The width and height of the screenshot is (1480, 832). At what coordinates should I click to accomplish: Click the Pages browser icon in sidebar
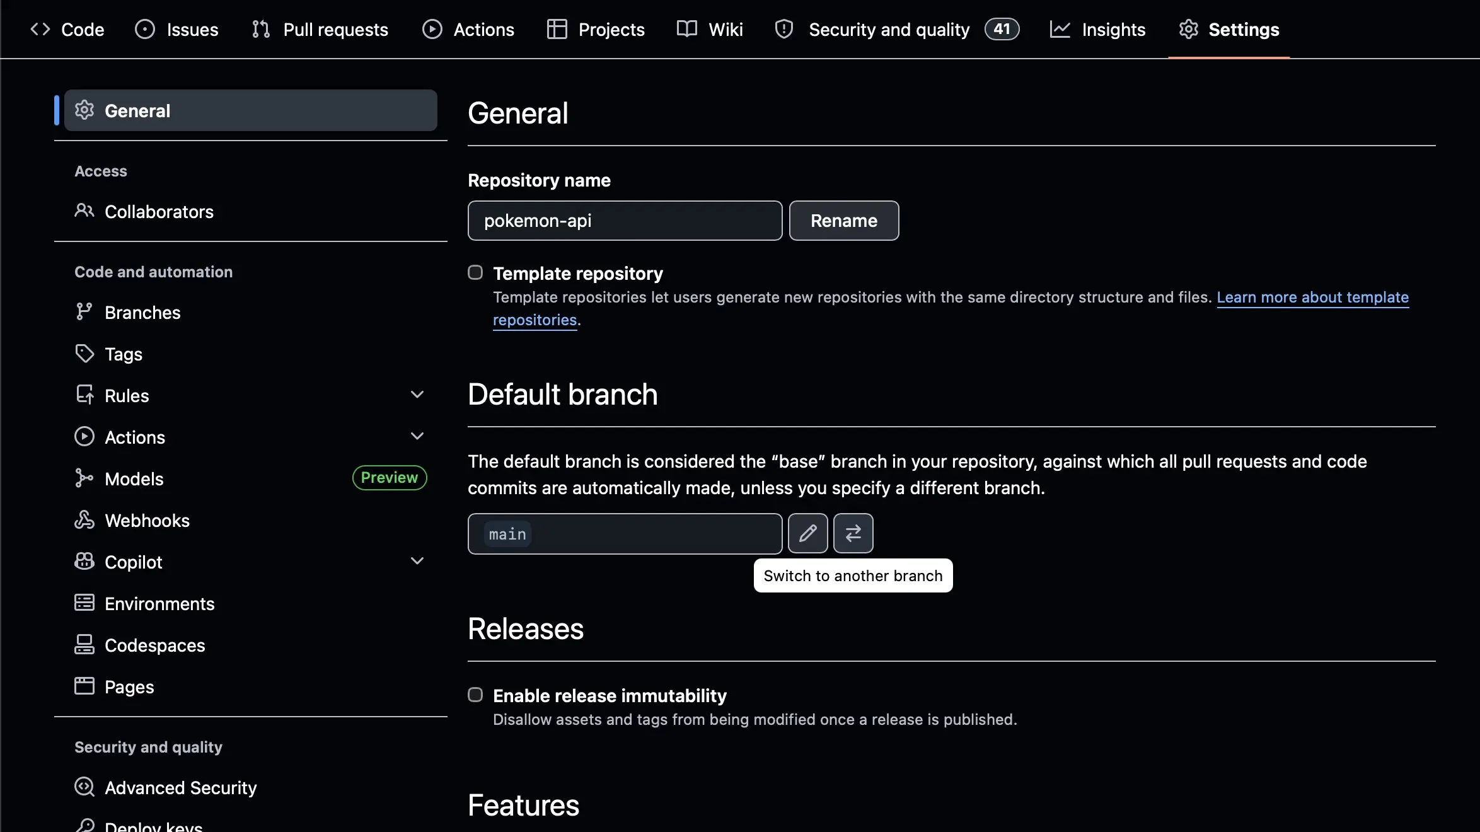[x=84, y=686]
